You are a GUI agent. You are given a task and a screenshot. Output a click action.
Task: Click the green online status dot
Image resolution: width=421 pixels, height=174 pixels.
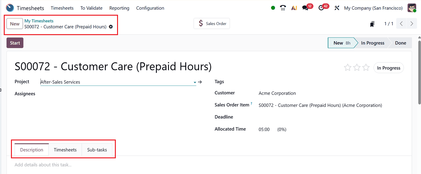pos(273,8)
